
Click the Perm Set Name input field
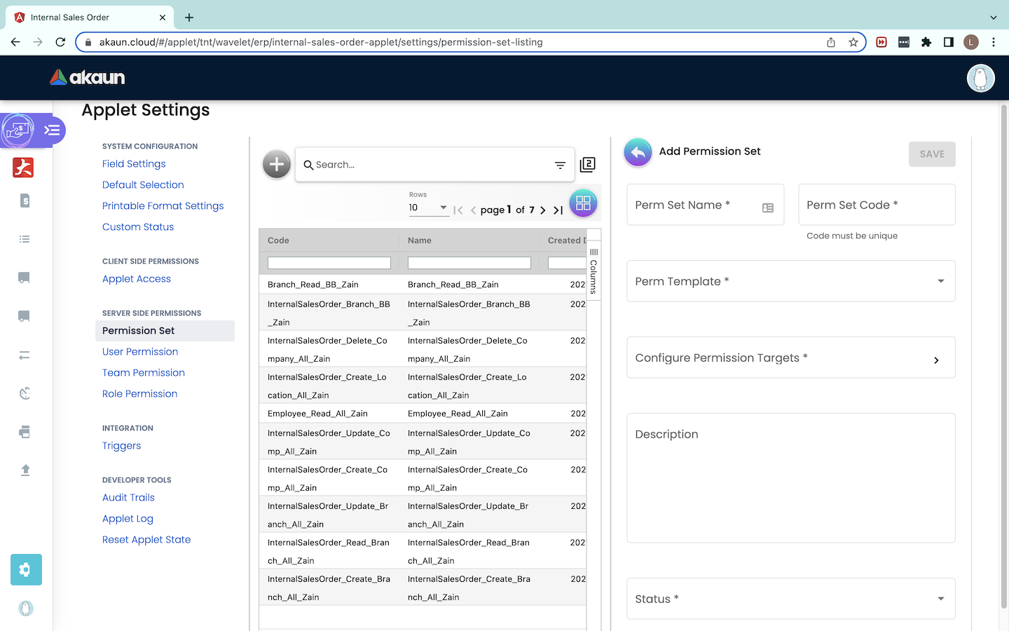tap(694, 205)
